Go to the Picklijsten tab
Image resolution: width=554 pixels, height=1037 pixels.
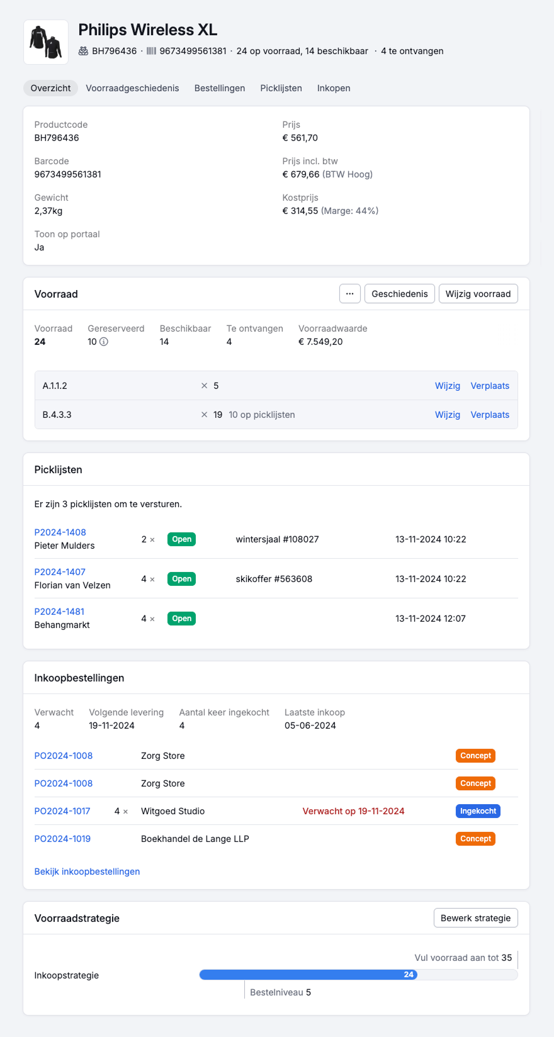coord(281,88)
